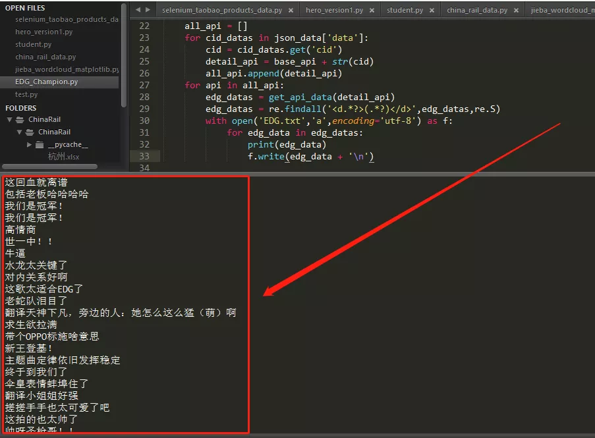This screenshot has width=595, height=438.
Task: Open student.py from sidebar open files
Action: (x=34, y=44)
